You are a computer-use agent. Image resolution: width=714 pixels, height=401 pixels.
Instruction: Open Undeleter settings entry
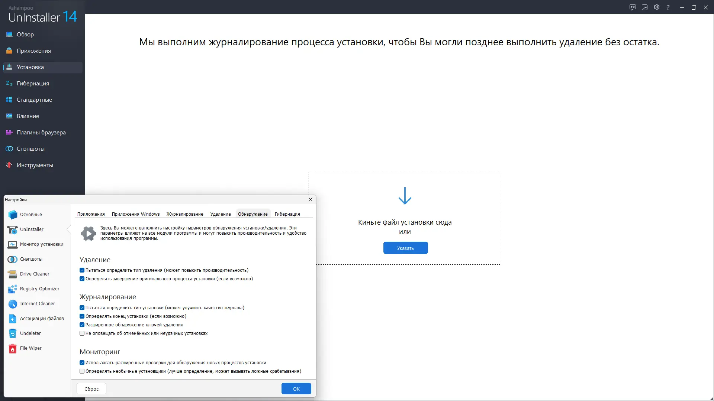pyautogui.click(x=30, y=333)
